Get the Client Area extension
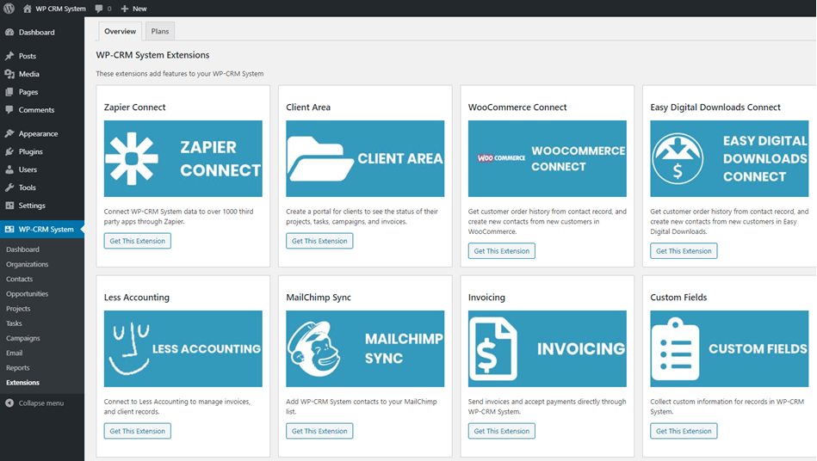This screenshot has width=817, height=461. click(x=319, y=241)
